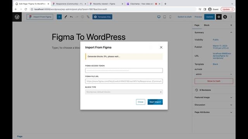Click Start Import button
This screenshot has height=139, width=248.
coord(155,102)
